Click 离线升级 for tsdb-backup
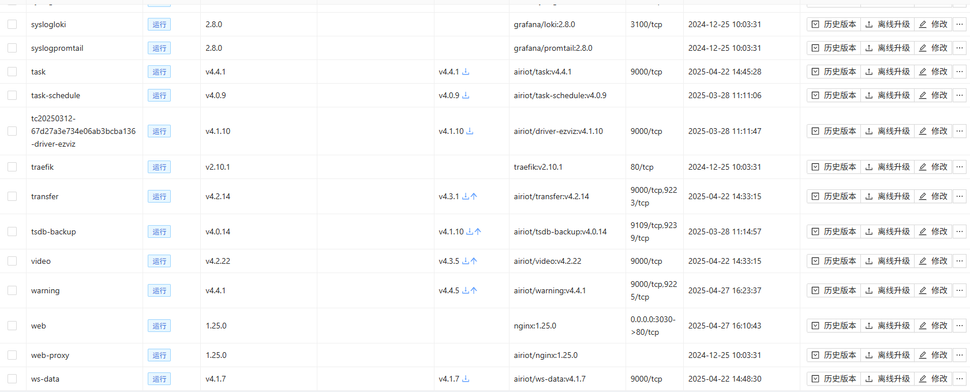Viewport: 970px width, 392px height. (887, 232)
